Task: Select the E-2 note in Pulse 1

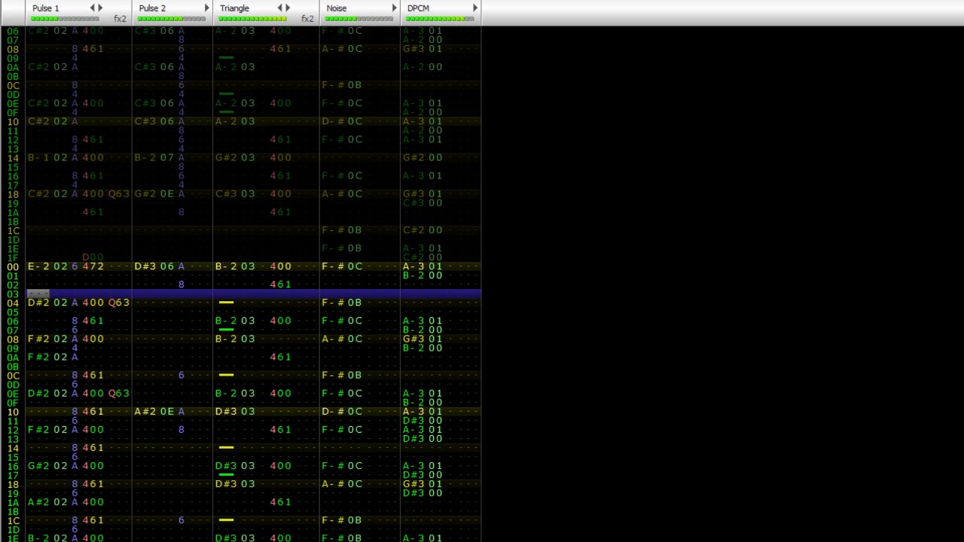Action: [x=38, y=266]
